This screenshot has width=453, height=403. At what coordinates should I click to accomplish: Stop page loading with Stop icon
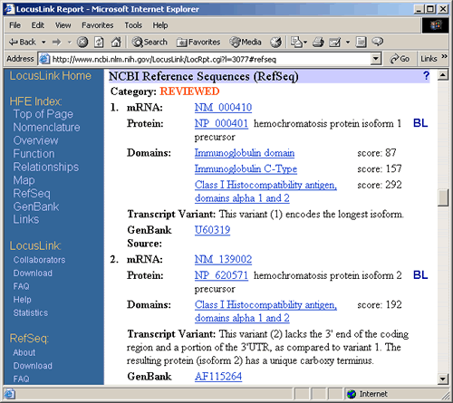[x=82, y=42]
